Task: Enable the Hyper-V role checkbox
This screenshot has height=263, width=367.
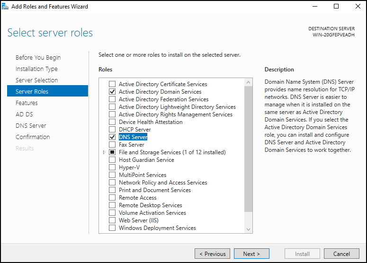Action: point(112,167)
